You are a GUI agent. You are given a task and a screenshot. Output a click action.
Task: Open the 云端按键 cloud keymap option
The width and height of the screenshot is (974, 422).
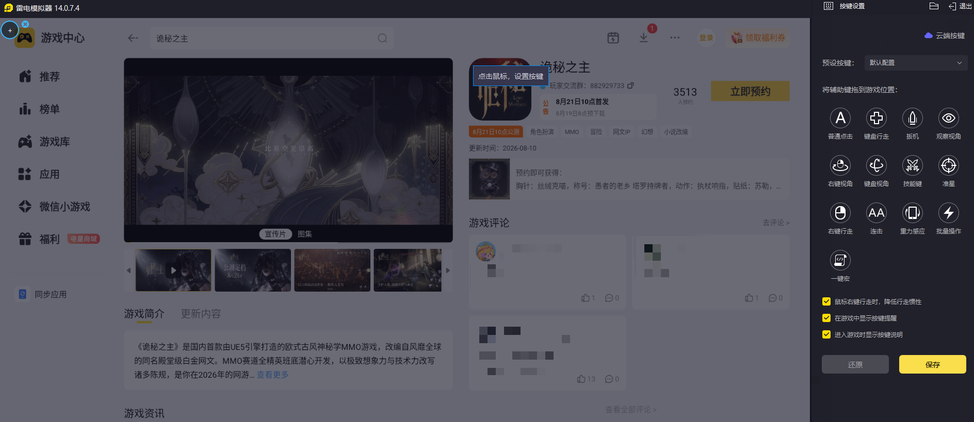tap(945, 36)
